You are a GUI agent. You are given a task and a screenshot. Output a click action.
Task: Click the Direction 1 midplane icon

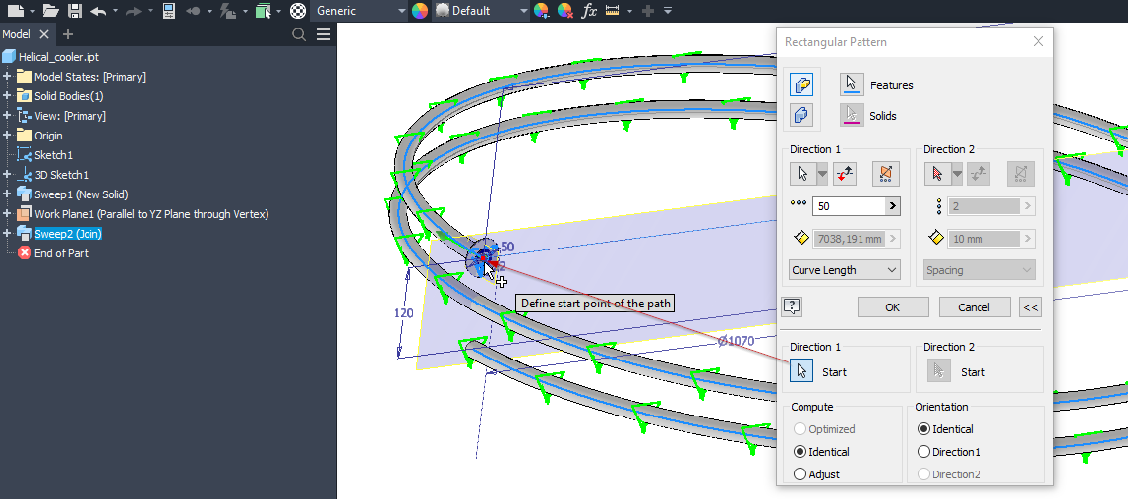click(885, 174)
